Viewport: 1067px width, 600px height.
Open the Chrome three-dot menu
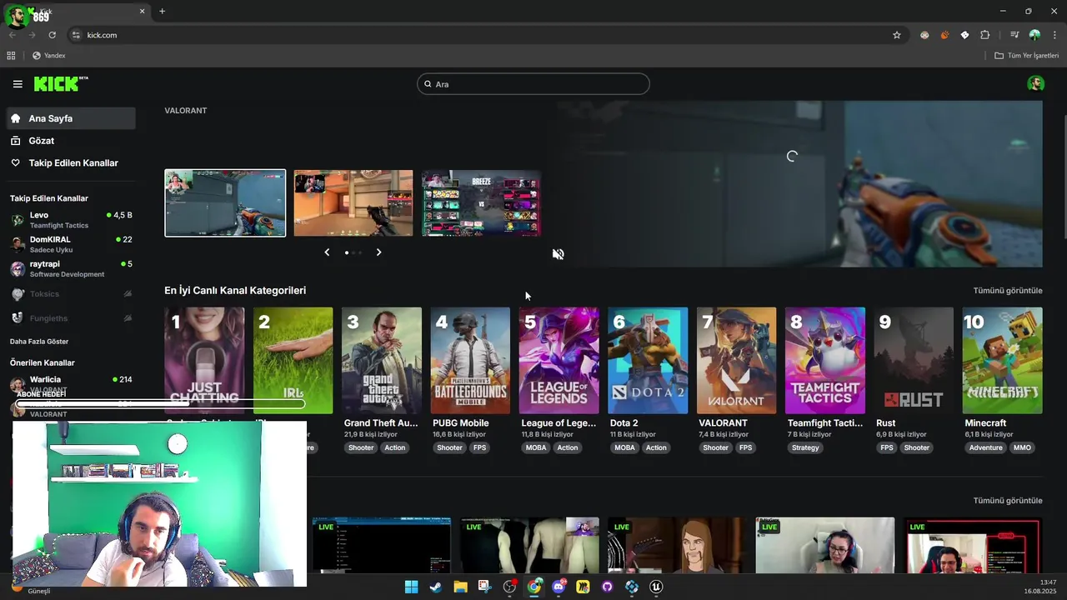[1054, 35]
